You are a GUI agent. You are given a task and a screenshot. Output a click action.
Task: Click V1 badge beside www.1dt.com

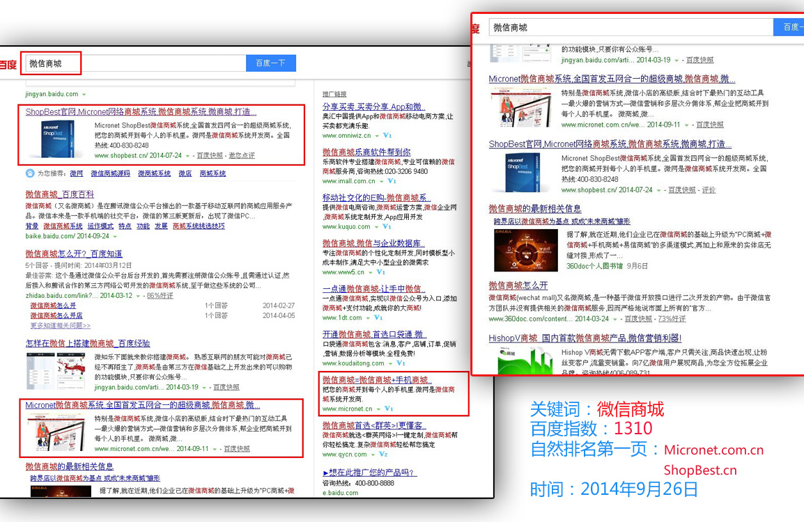[x=378, y=318]
